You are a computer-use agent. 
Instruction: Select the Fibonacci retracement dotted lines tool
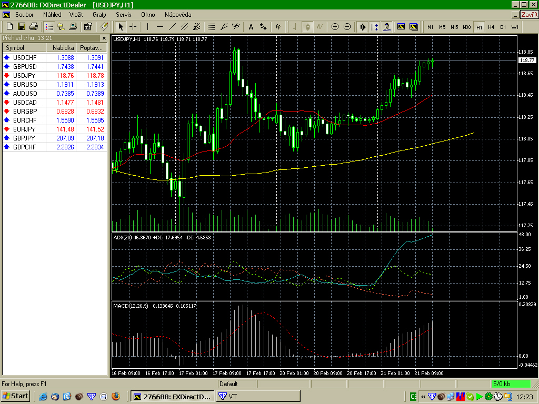point(212,26)
